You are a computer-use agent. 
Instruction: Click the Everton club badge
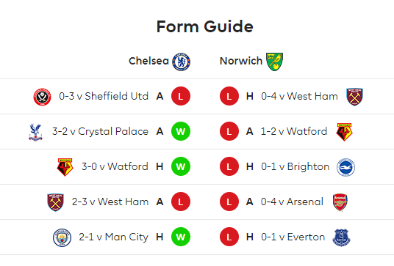(x=341, y=237)
